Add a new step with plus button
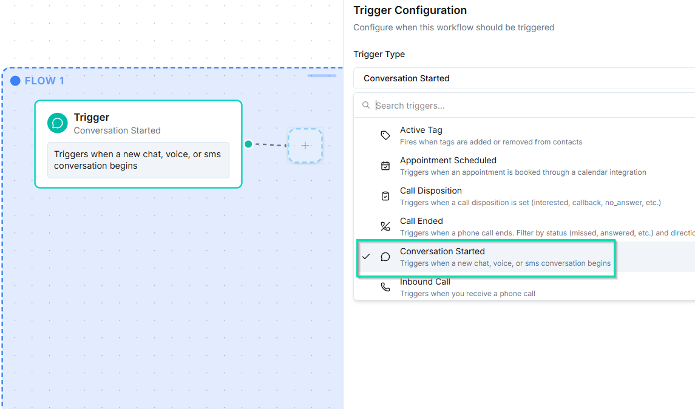This screenshot has height=409, width=695. (x=305, y=146)
